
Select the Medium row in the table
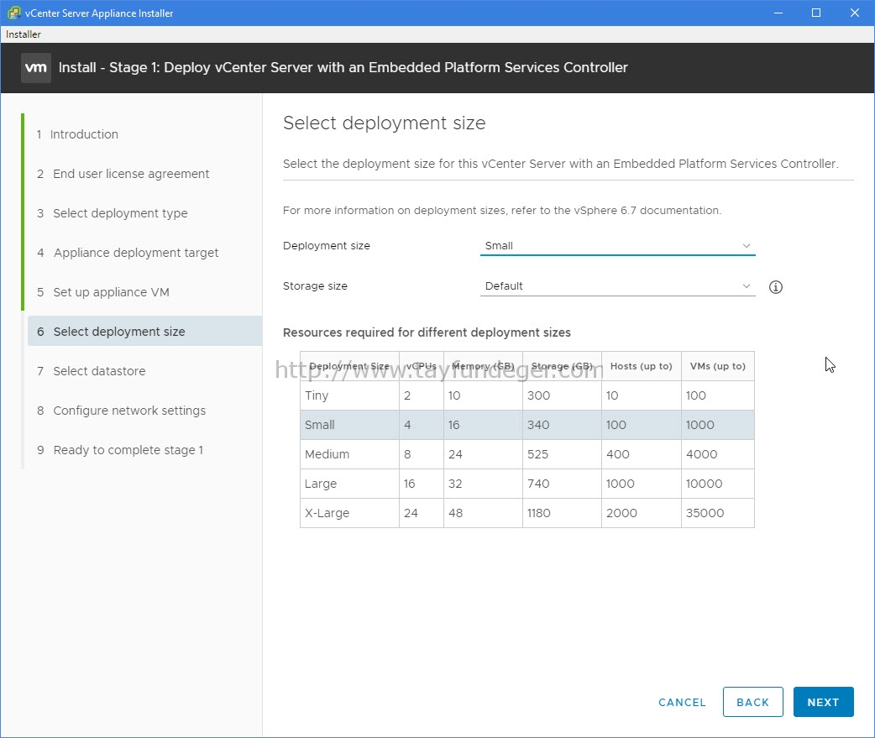527,454
